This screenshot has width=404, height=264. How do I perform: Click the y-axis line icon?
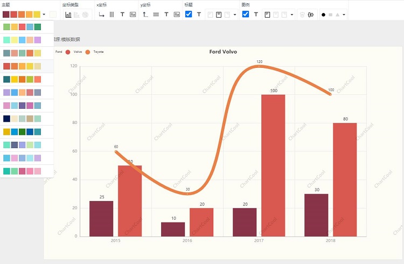tap(145, 15)
